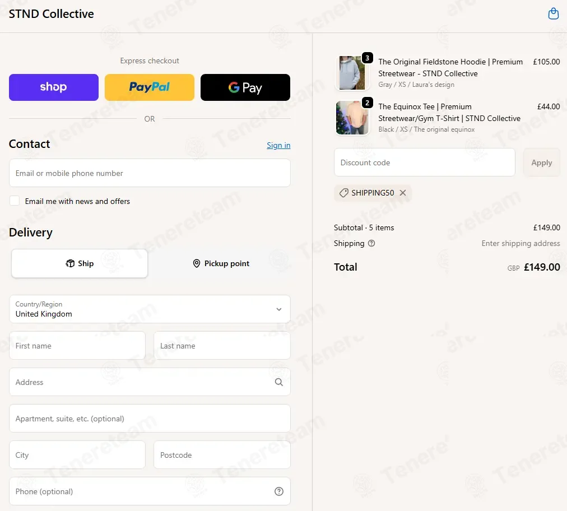Viewport: 567px width, 511px height.
Task: Switch to Pickup point delivery
Action: [221, 263]
